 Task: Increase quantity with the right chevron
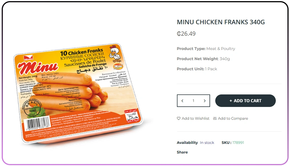pyautogui.click(x=205, y=101)
